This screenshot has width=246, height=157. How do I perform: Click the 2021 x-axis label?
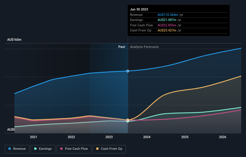pyautogui.click(x=34, y=137)
